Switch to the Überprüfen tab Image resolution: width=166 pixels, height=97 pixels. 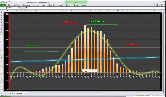[x=52, y=5]
